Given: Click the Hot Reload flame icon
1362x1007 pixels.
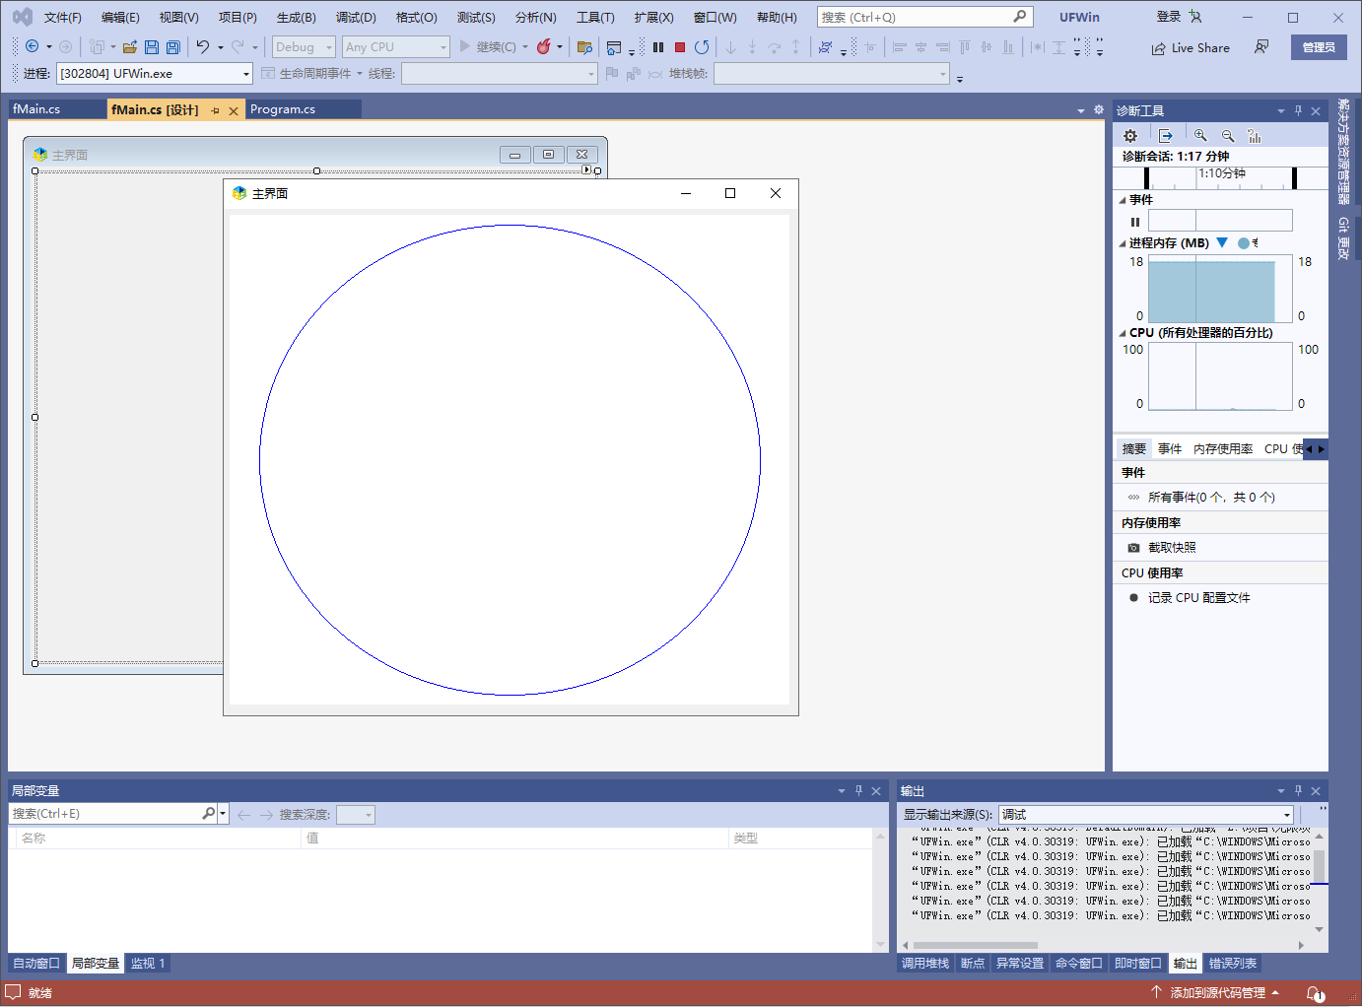Looking at the screenshot, I should point(544,46).
